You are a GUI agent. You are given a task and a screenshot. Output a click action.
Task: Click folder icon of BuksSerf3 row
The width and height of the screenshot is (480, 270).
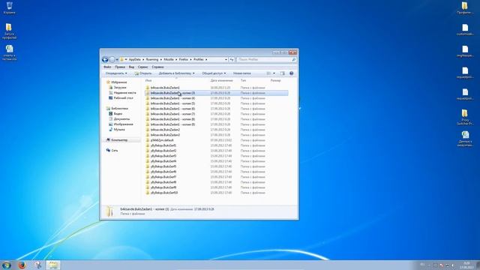coord(148,156)
